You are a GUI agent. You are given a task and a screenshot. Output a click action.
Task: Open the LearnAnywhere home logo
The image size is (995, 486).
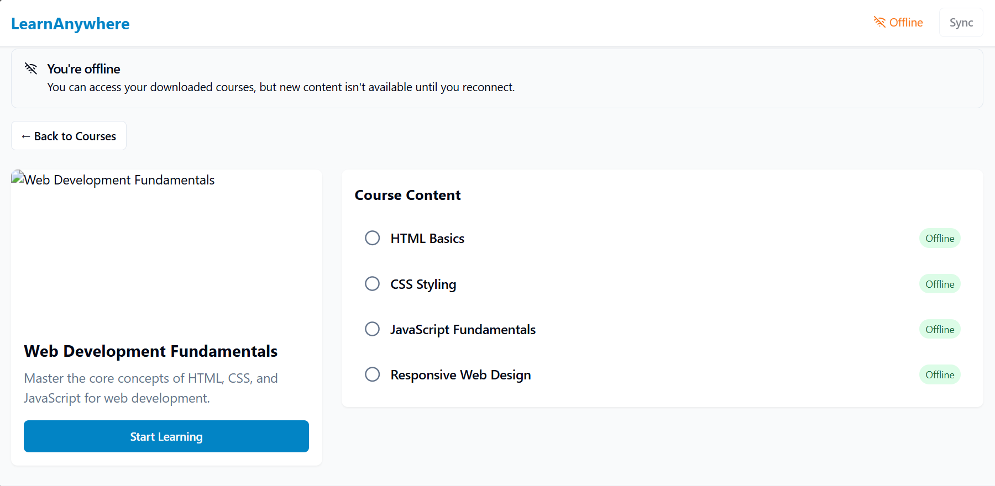point(70,24)
